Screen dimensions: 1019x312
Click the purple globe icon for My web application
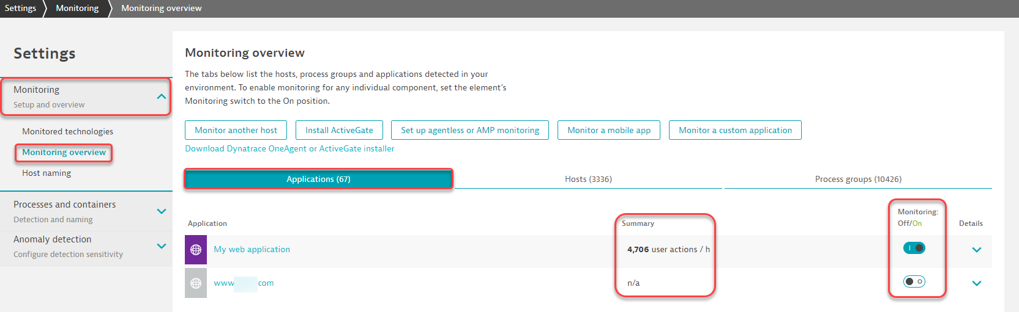point(196,250)
